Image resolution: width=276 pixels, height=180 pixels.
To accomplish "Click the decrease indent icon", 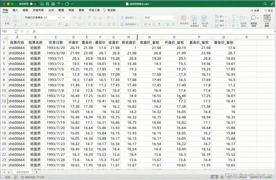I will [108, 24].
